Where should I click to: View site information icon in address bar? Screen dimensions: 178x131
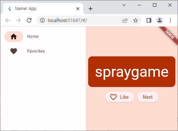click(42, 21)
